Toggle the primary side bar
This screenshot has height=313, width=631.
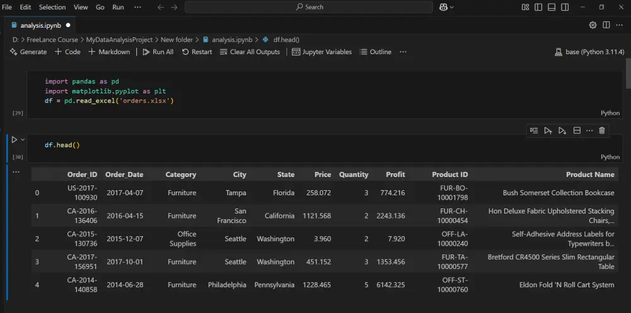click(538, 7)
